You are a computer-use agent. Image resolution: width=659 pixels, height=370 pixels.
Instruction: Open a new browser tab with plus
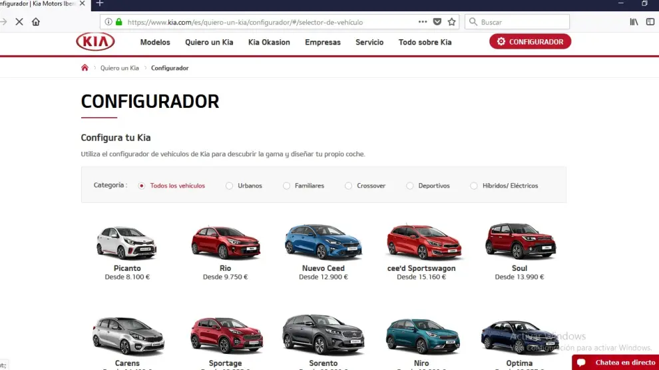(100, 3)
